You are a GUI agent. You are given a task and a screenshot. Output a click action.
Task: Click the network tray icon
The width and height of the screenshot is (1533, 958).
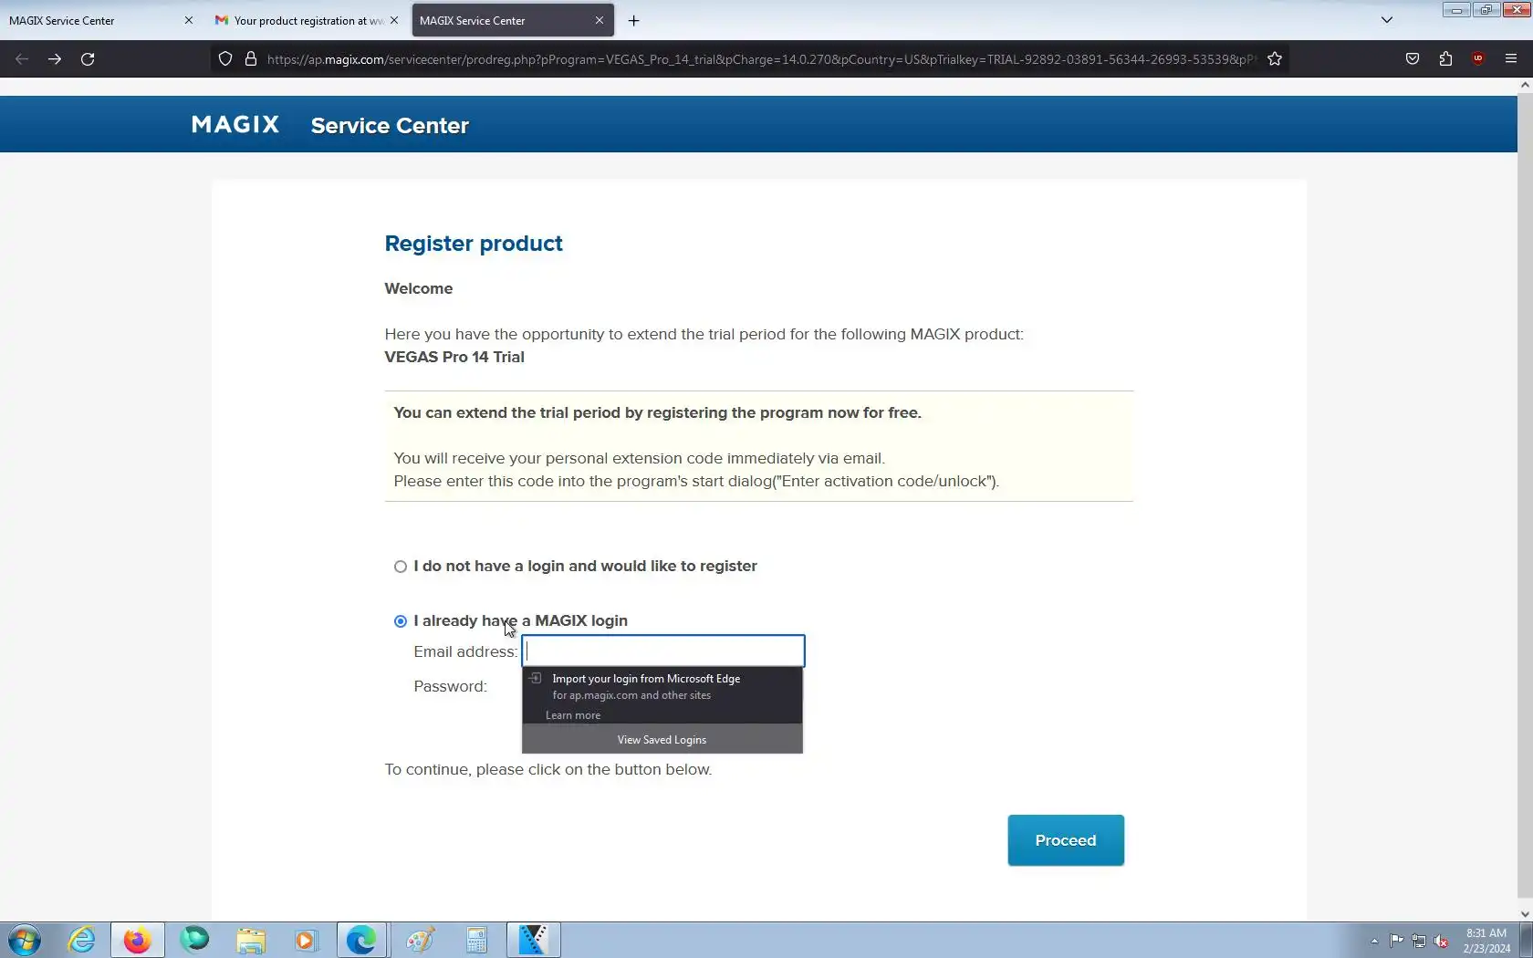point(1419,941)
